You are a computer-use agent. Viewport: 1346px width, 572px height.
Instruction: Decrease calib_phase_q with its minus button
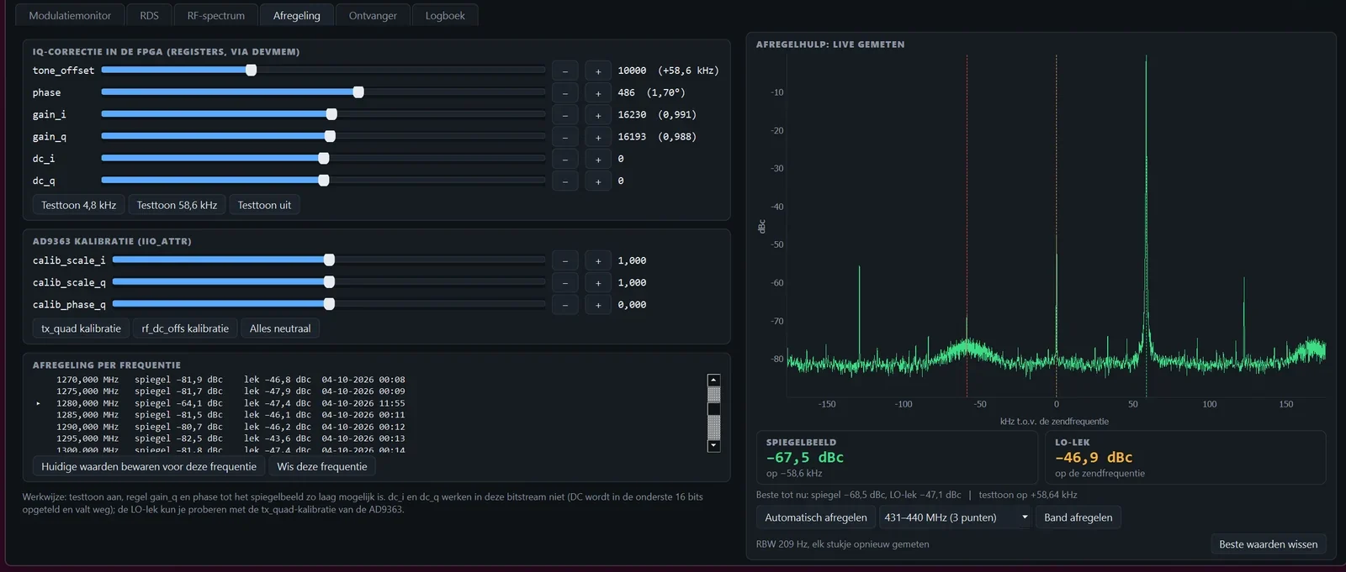click(x=564, y=305)
